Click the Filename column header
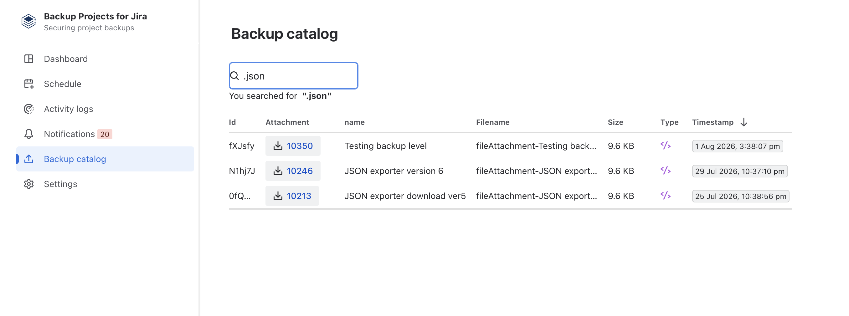This screenshot has width=849, height=316. (492, 122)
